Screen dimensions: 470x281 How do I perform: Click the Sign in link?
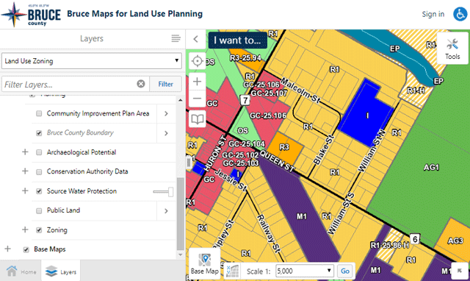[x=433, y=14]
